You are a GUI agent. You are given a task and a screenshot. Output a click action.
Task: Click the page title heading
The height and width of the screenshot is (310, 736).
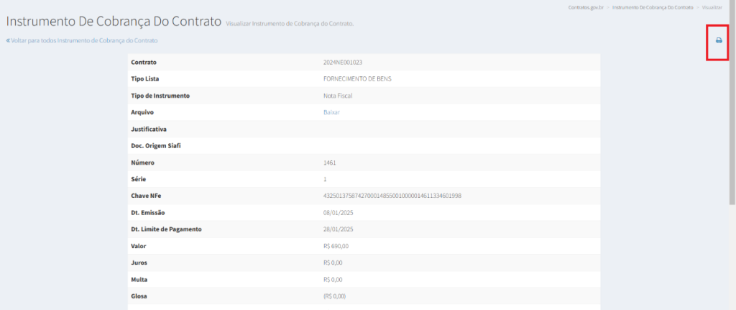114,21
